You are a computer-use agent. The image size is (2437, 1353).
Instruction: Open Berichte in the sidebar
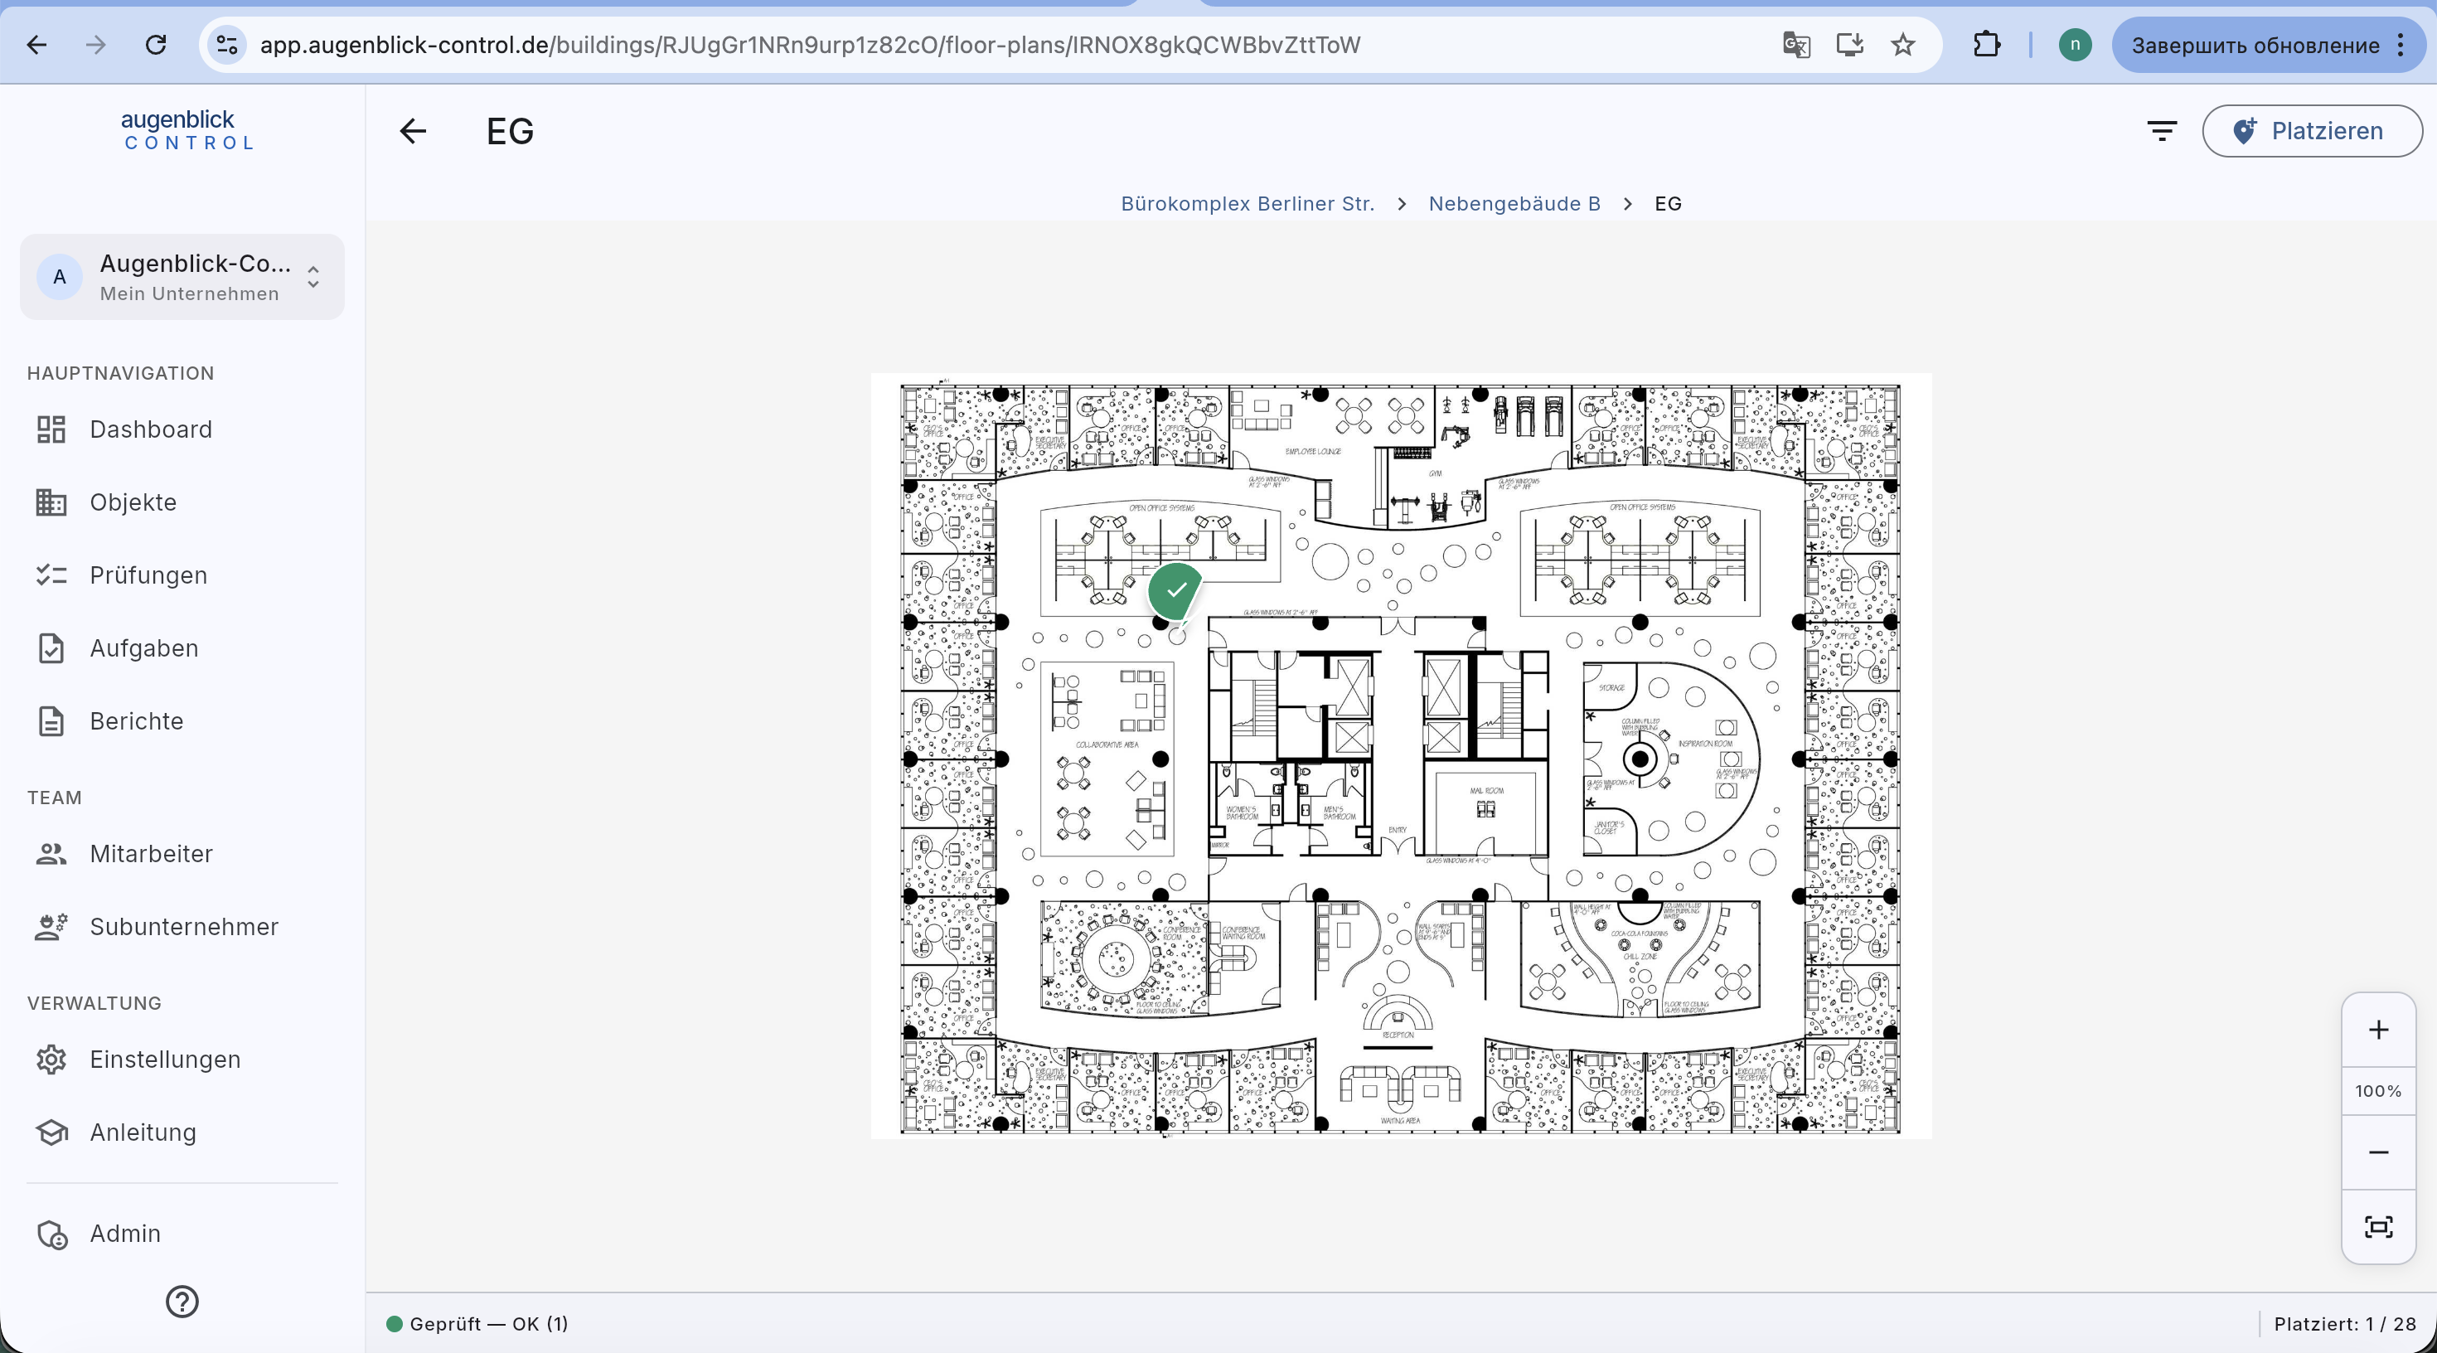[182, 721]
